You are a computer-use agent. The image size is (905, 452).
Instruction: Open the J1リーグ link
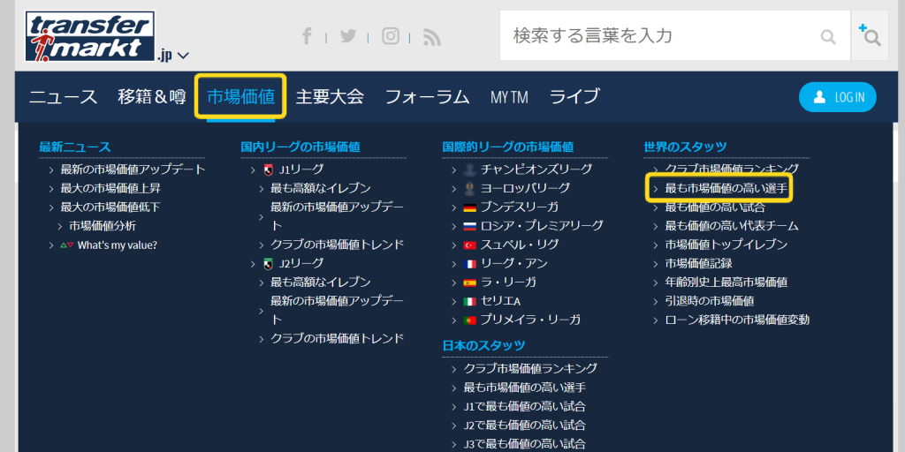301,169
